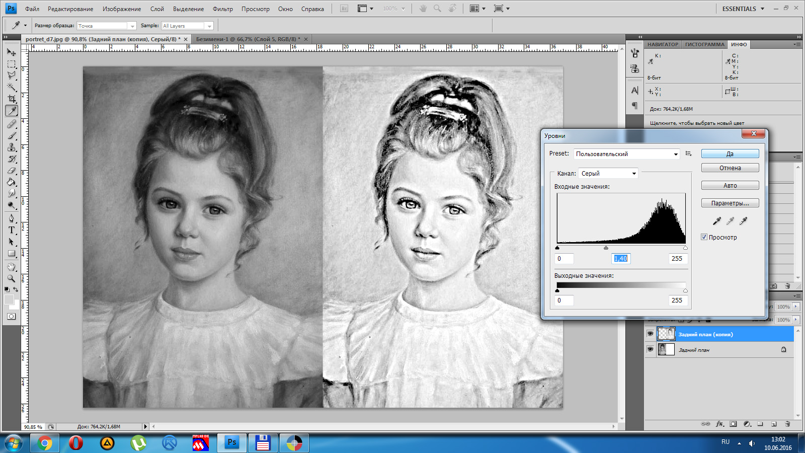Open the Levels preset options menu icon
Image resolution: width=805 pixels, height=453 pixels.
pyautogui.click(x=689, y=154)
